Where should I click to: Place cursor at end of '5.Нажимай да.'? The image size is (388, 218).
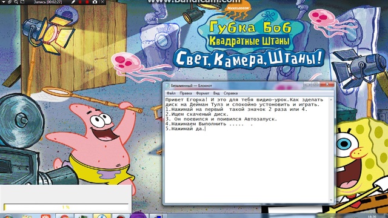205,129
